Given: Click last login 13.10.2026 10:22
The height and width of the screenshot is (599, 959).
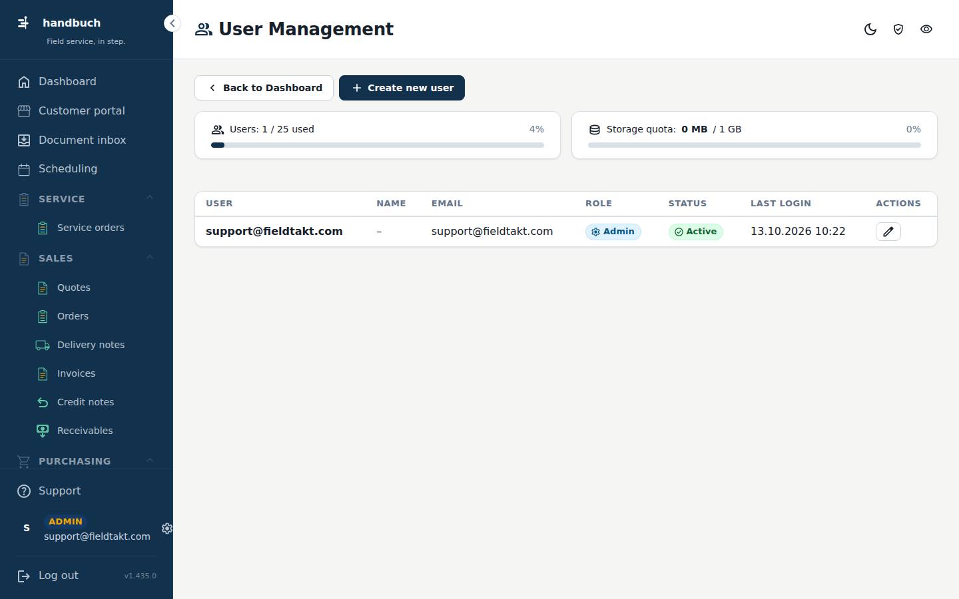Looking at the screenshot, I should tap(798, 232).
